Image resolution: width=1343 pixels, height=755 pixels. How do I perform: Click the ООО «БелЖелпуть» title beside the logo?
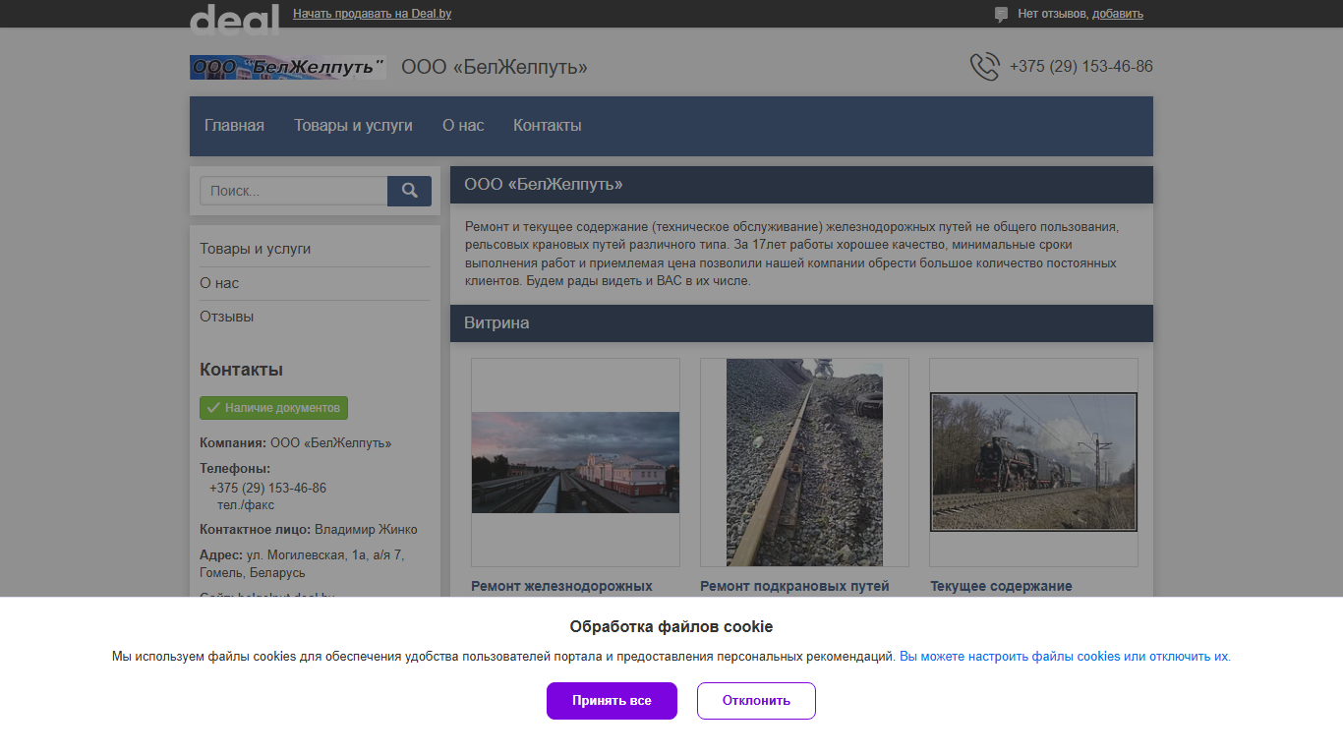495,67
